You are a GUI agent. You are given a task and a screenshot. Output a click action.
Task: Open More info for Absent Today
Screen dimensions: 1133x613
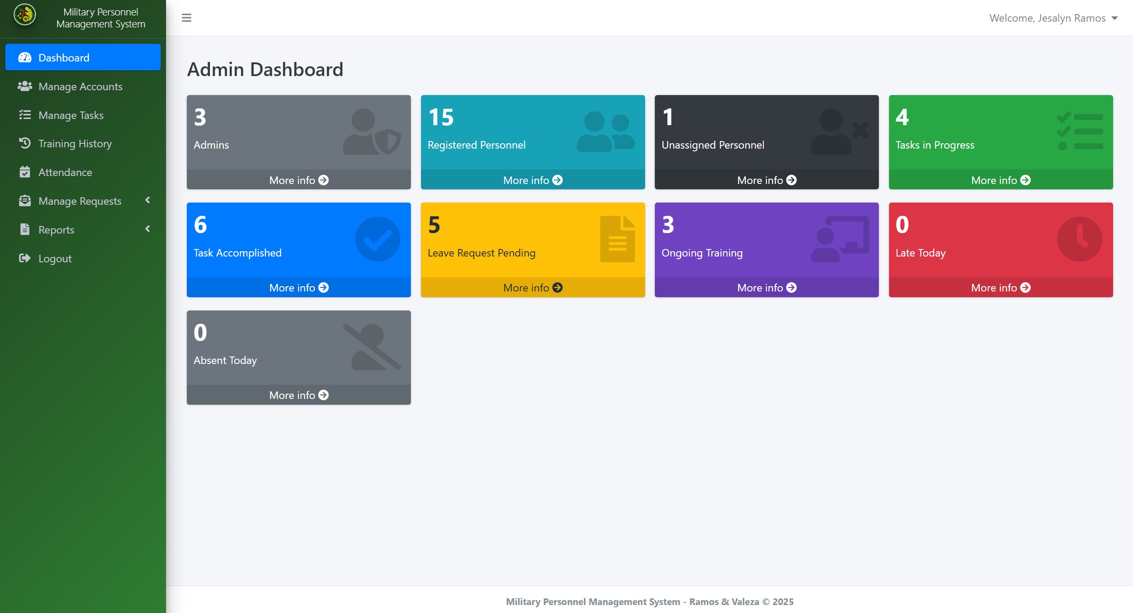click(298, 395)
